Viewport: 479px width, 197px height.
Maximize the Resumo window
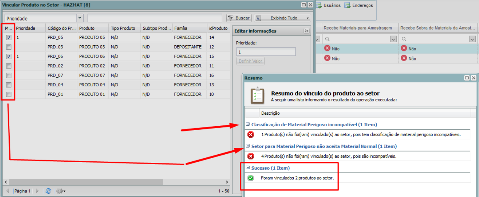(x=467, y=78)
